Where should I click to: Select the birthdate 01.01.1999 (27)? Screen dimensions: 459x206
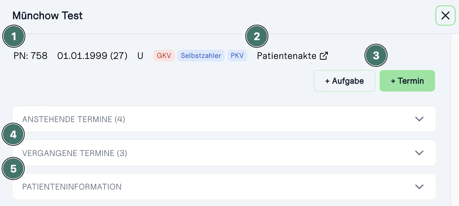point(93,56)
